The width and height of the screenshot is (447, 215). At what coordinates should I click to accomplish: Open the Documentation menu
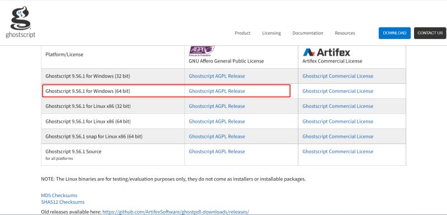click(308, 33)
